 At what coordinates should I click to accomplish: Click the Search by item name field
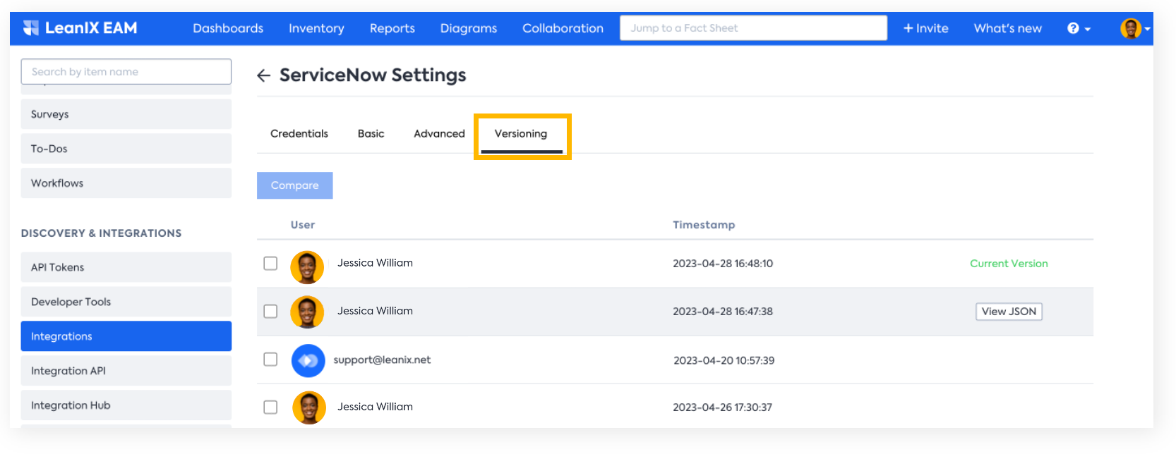(x=126, y=72)
